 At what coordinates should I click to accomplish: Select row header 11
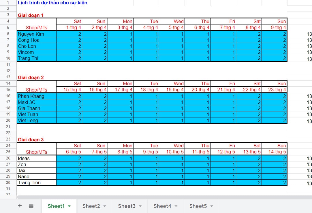(x=8, y=64)
